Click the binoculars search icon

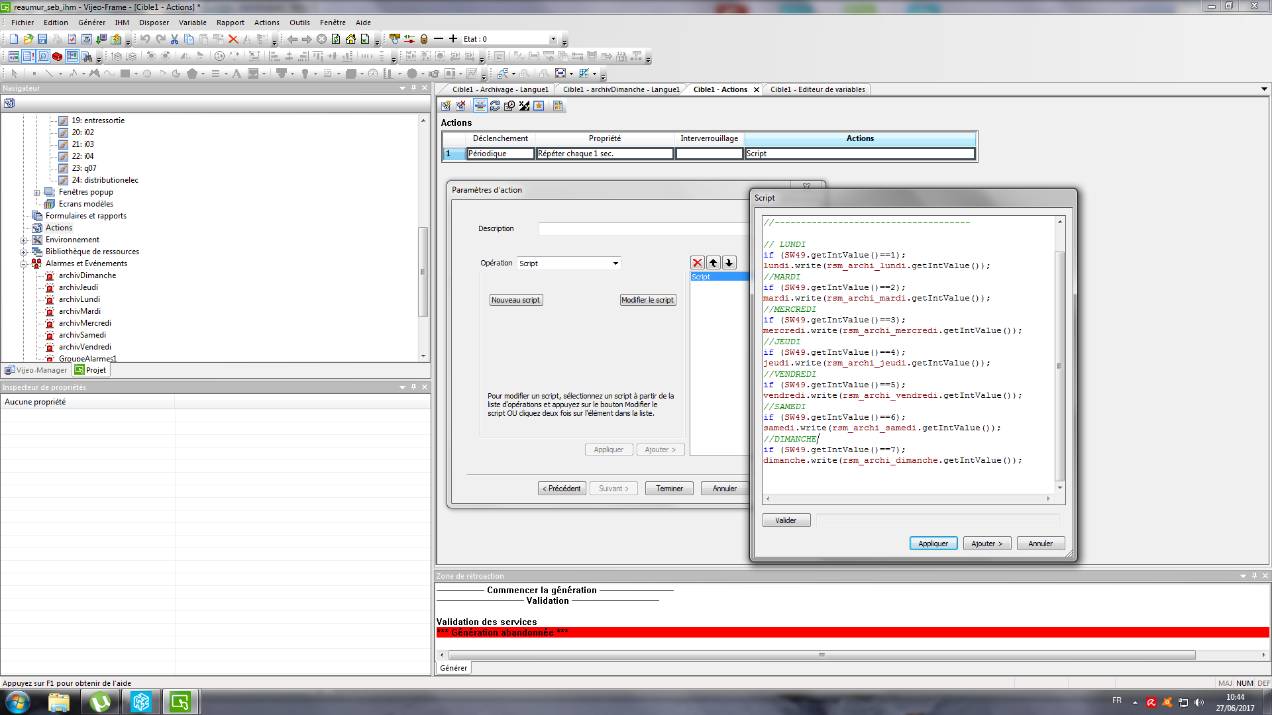87,56
